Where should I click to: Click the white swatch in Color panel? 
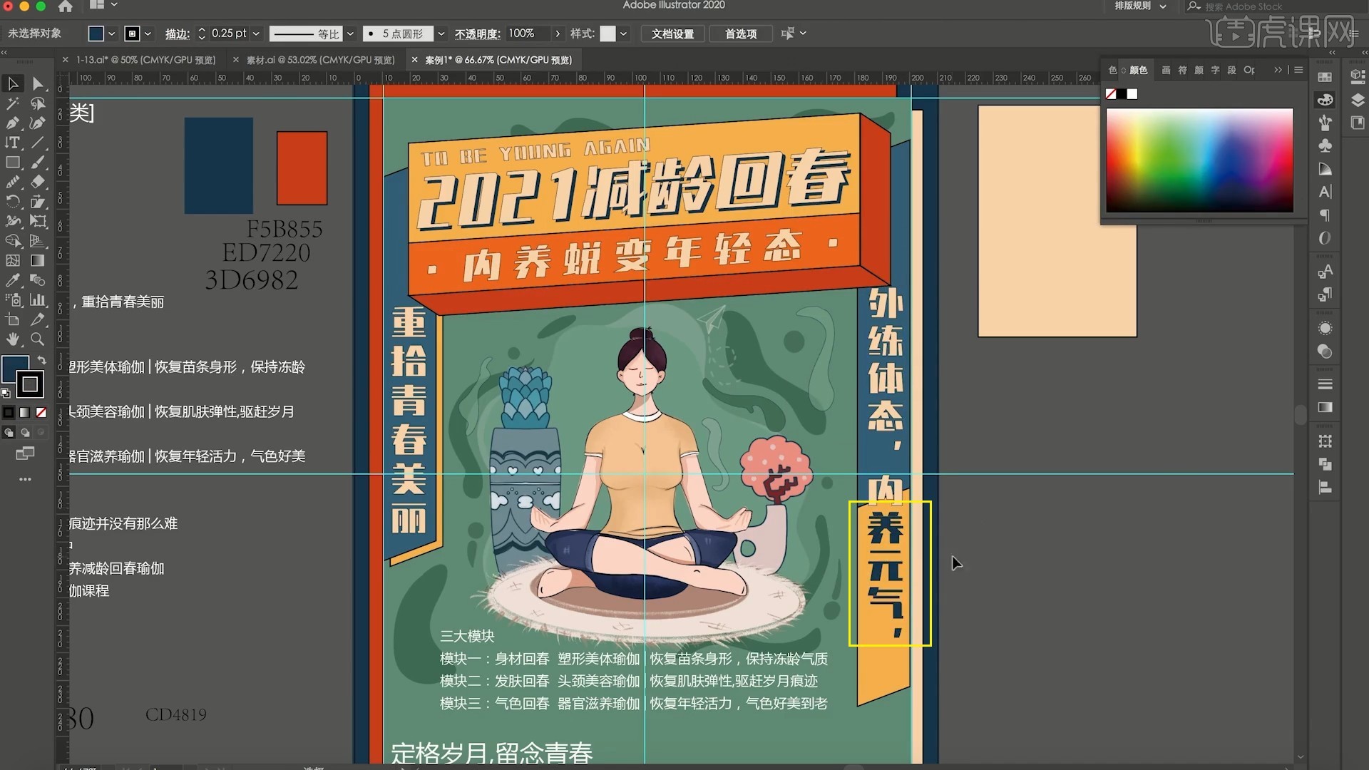[1132, 94]
